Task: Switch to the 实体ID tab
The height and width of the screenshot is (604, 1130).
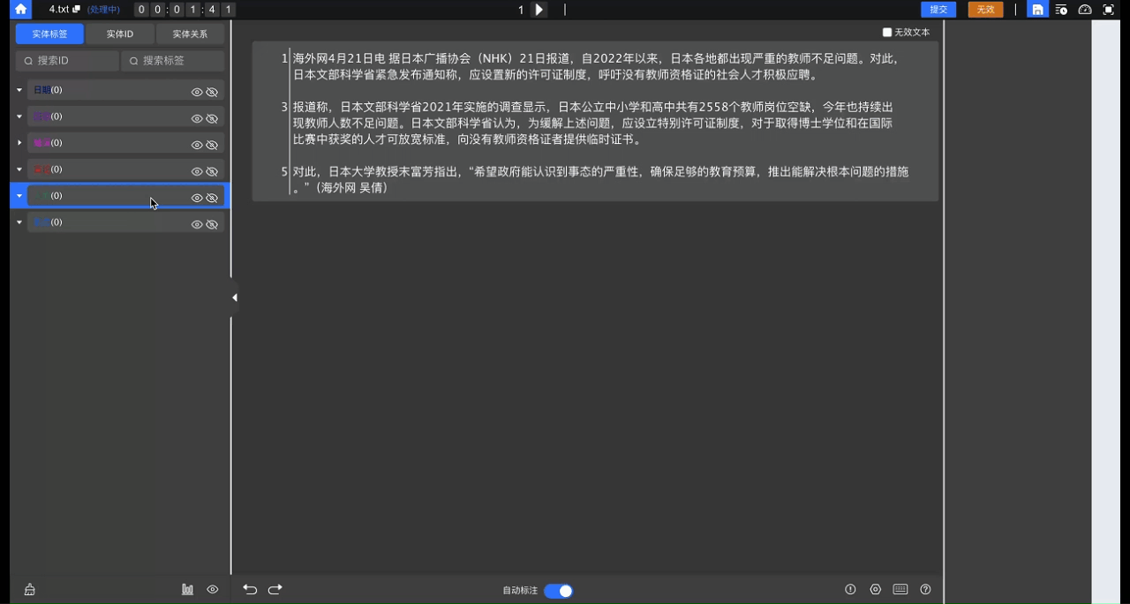Action: click(120, 34)
